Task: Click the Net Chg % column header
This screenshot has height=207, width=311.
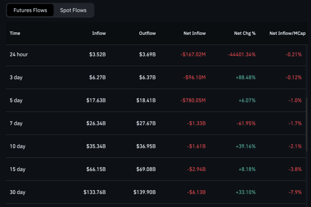Action: click(245, 33)
